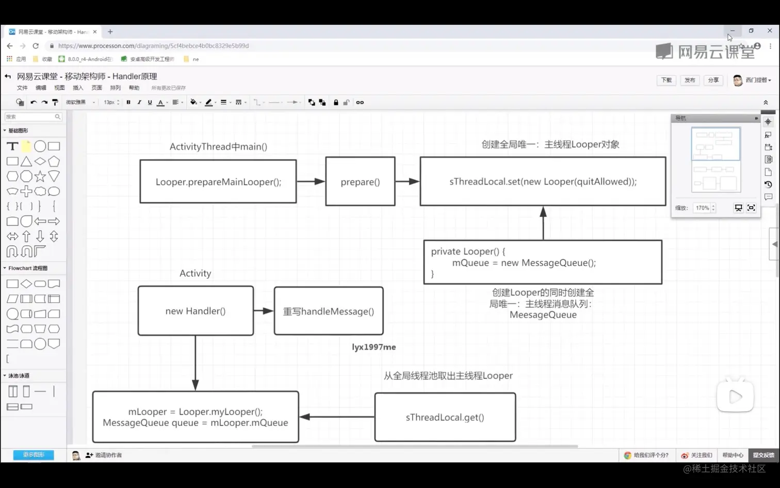Open the page settings icon in right dock
The width and height of the screenshot is (780, 488).
(x=768, y=172)
